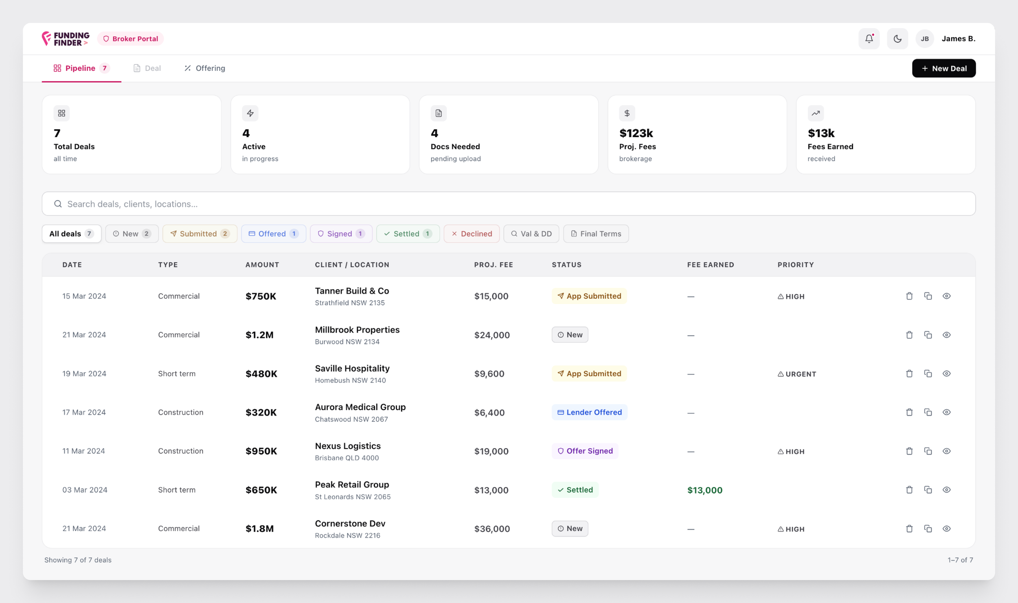
Task: Open the Deal tab
Action: click(147, 68)
